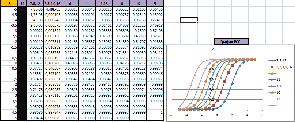Select the cell showing 0,98686

pos(35,112)
